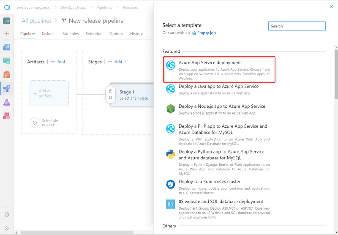The image size is (338, 235).
Task: Click the Empty job link
Action: tap(204, 33)
